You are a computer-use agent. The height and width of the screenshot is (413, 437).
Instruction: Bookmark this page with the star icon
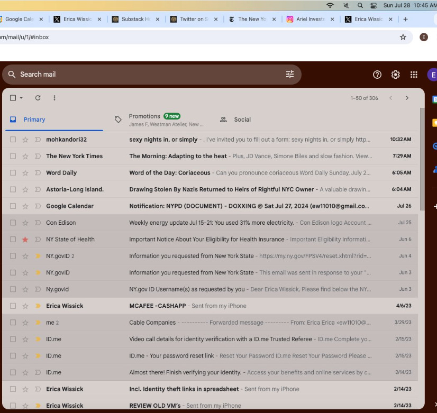[x=403, y=37]
